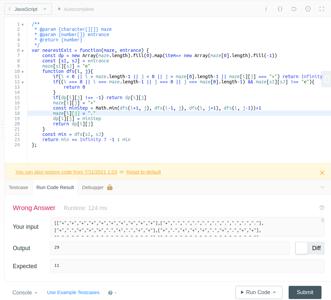Click the Expected value 11 field
The height and width of the screenshot is (300, 331).
(187, 266)
